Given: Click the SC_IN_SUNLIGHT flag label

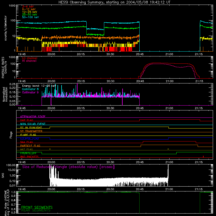Looking at the screenshot, I should coord(31,127).
